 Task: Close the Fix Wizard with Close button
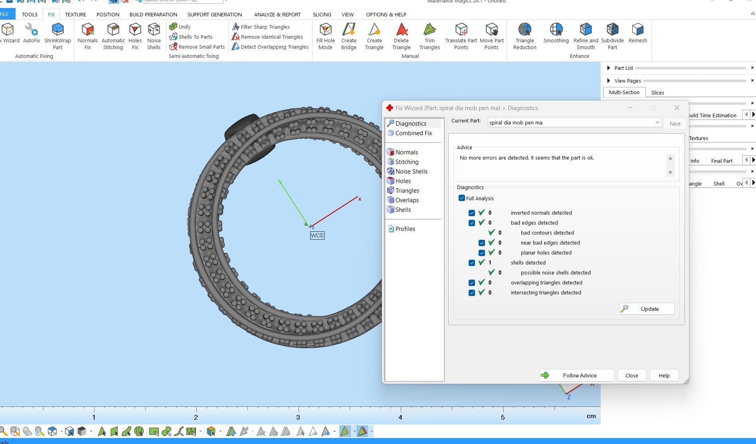(631, 375)
